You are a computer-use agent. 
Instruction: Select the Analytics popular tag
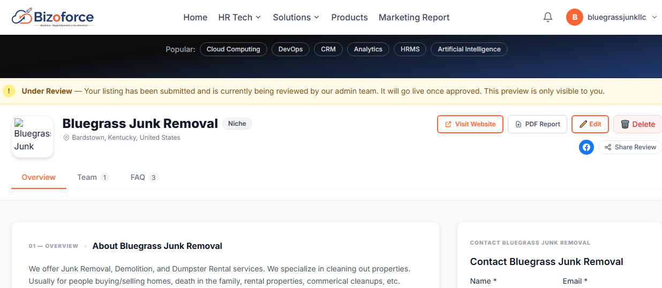[x=368, y=49]
